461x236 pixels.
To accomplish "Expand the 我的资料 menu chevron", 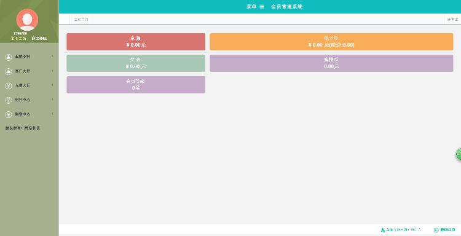I will click(53, 57).
